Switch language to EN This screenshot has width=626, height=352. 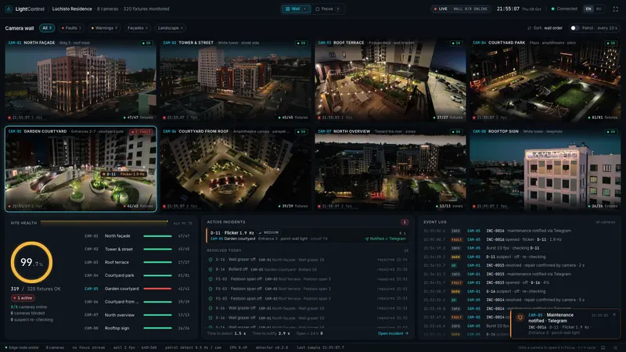588,9
